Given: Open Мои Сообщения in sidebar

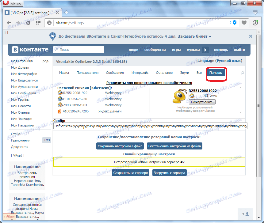Looking at the screenshot, I should pos(23,93).
